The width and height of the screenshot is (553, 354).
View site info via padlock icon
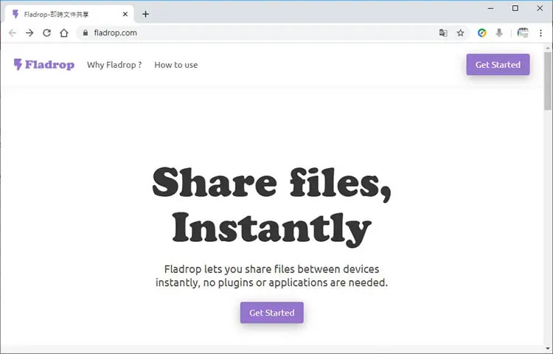(x=85, y=32)
